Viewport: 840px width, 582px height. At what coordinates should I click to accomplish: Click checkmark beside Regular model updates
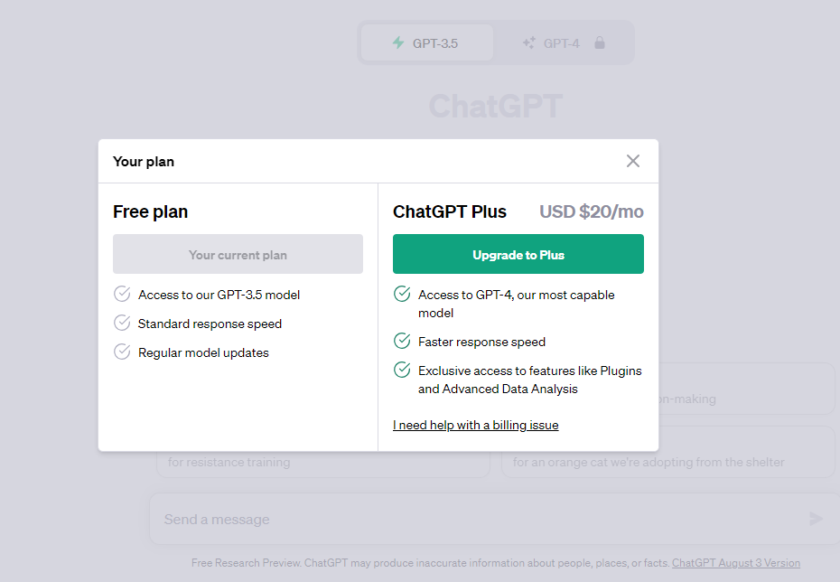(x=122, y=352)
